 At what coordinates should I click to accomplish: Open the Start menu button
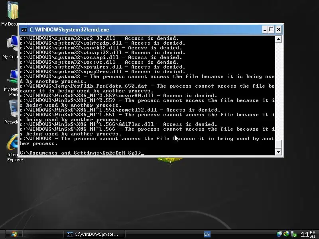click(14, 234)
